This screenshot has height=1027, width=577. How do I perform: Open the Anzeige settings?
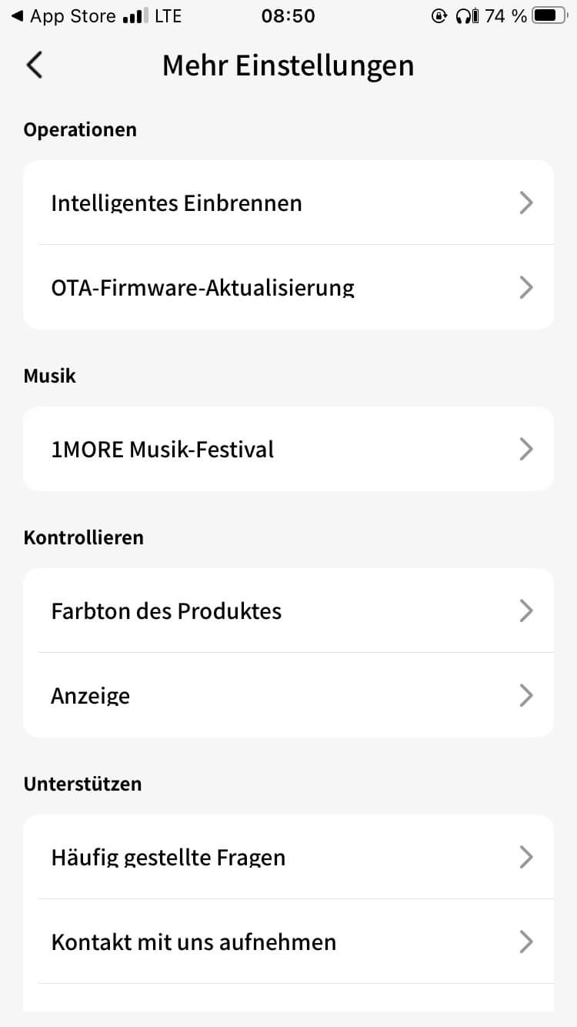(x=91, y=696)
